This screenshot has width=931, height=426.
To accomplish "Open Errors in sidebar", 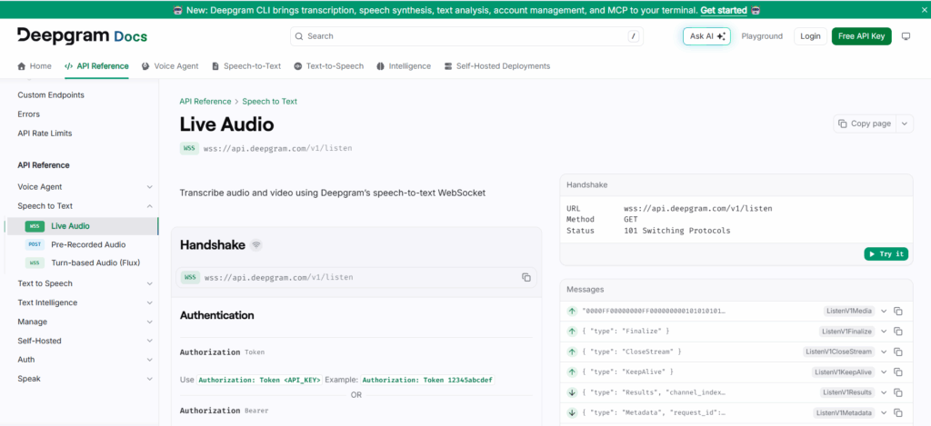I will tap(28, 114).
